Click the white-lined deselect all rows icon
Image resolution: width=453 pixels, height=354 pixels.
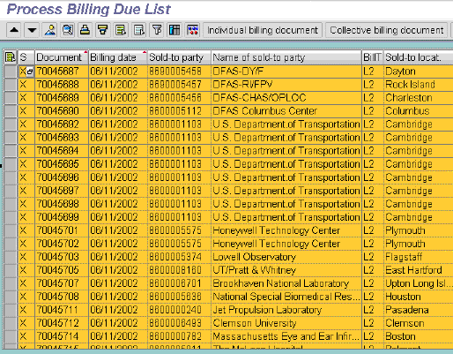[138, 30]
